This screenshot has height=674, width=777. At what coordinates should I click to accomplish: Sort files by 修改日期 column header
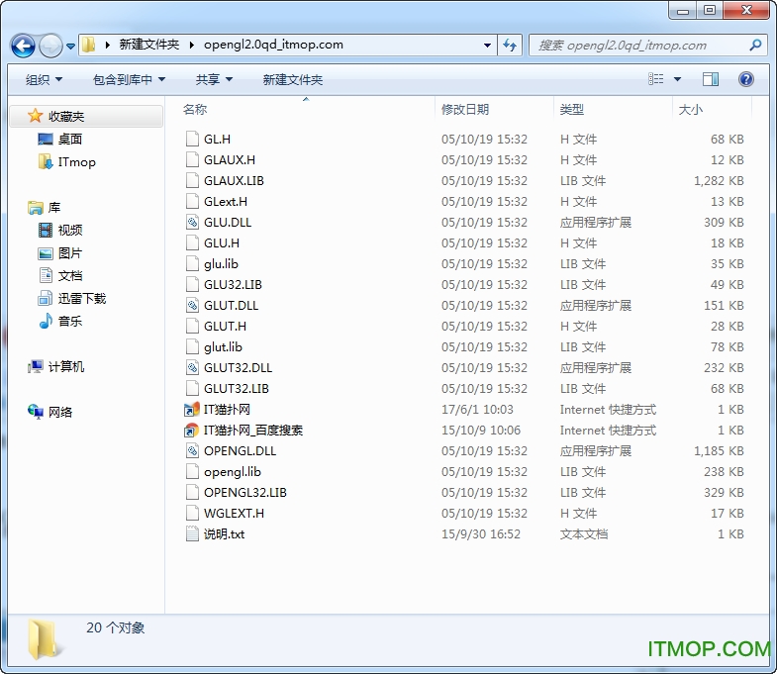(465, 109)
